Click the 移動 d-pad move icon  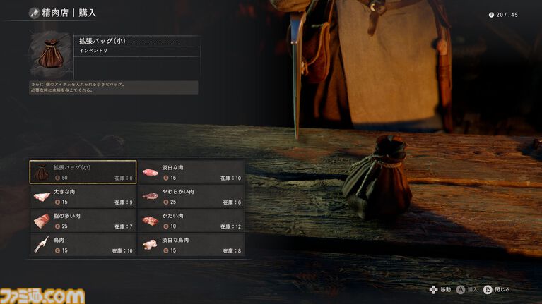click(433, 290)
